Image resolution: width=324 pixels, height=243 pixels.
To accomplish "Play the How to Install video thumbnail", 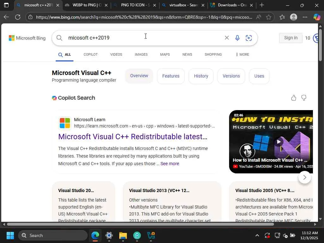I will tap(271, 142).
